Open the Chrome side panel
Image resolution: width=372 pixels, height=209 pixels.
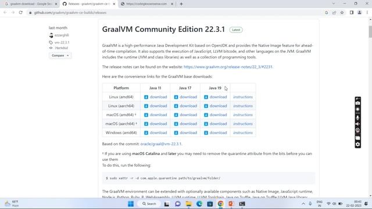pos(352,13)
